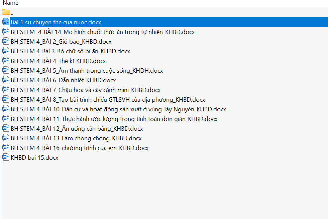Select Bai 1 su chuyen the cua nuoc.docx name
The image size is (328, 219).
tap(56, 22)
